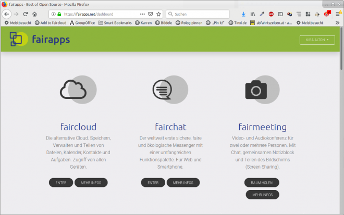Save page to Pocket
Image resolution: width=344 pixels, height=215 pixels.
151,14
